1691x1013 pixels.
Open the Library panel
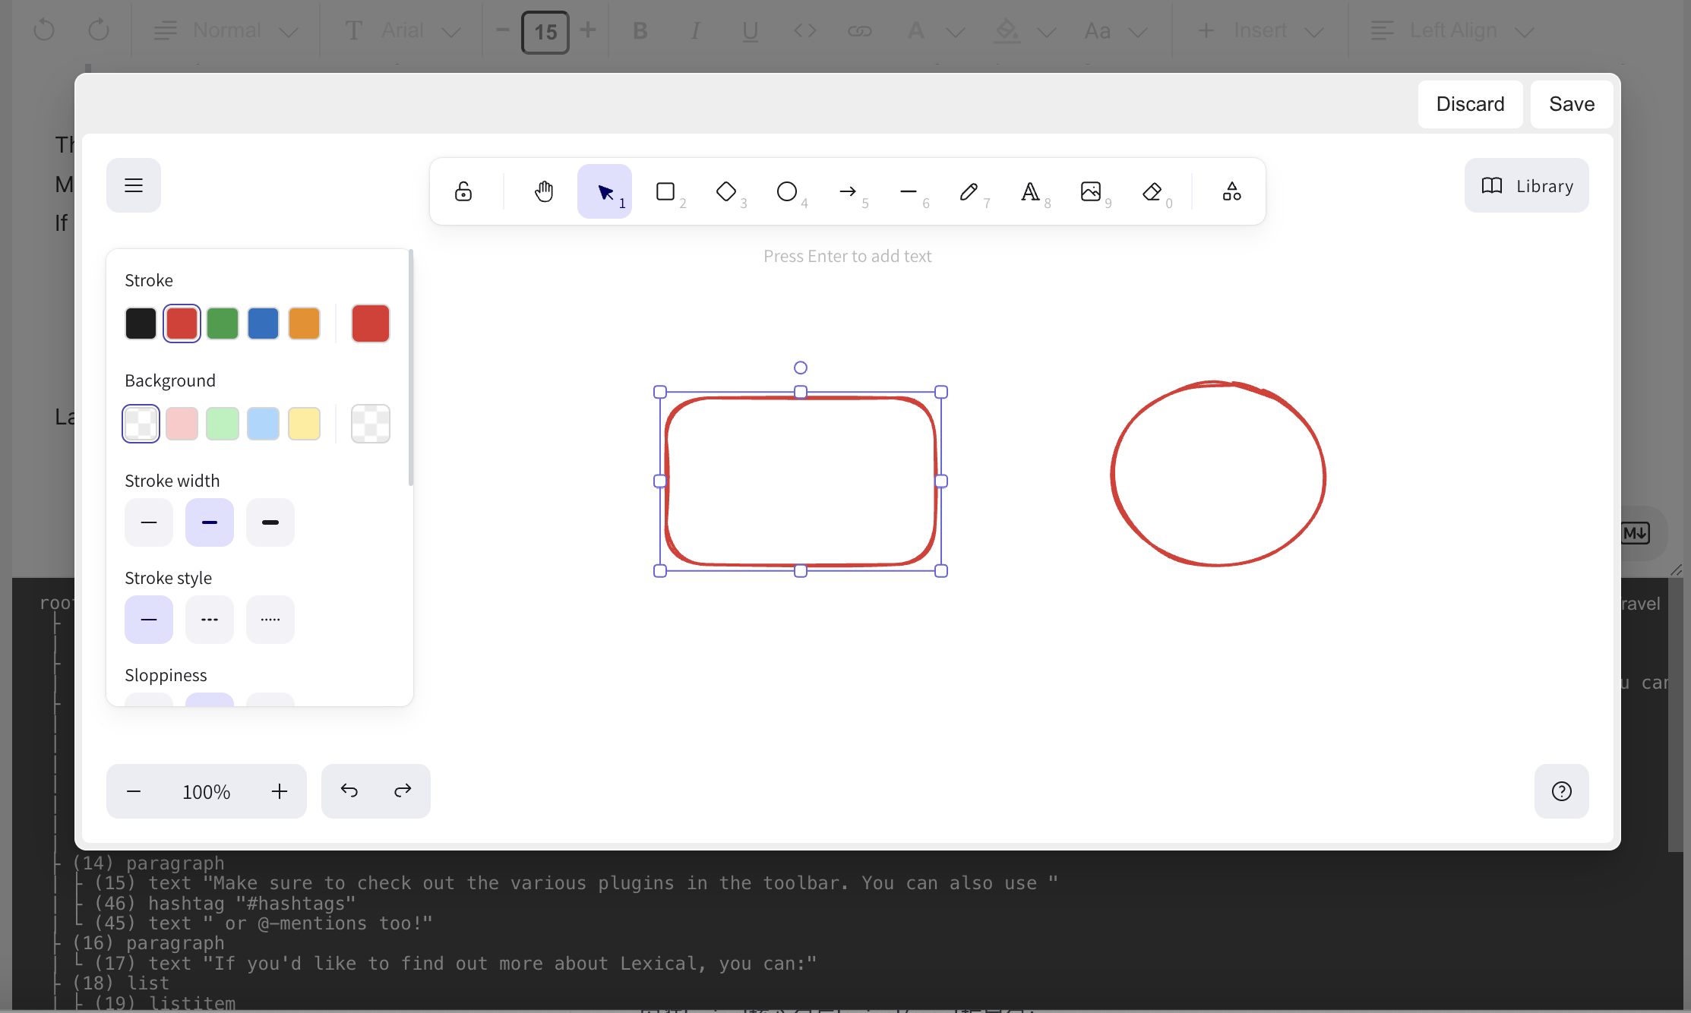1526,185
